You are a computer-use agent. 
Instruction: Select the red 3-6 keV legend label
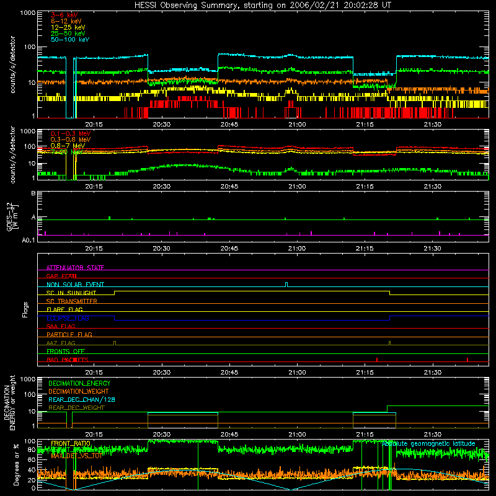click(x=64, y=15)
